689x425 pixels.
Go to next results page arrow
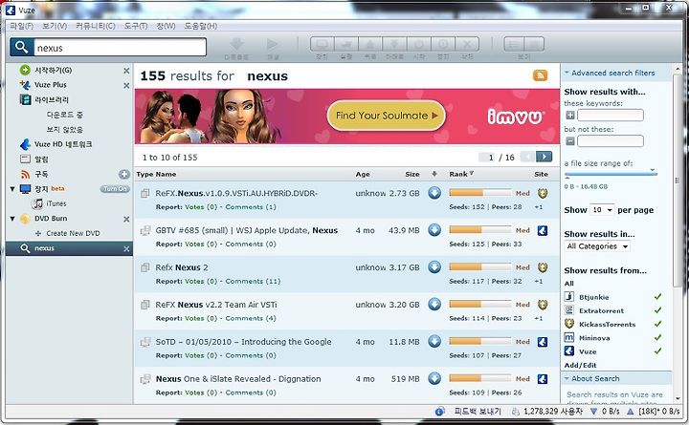(544, 157)
